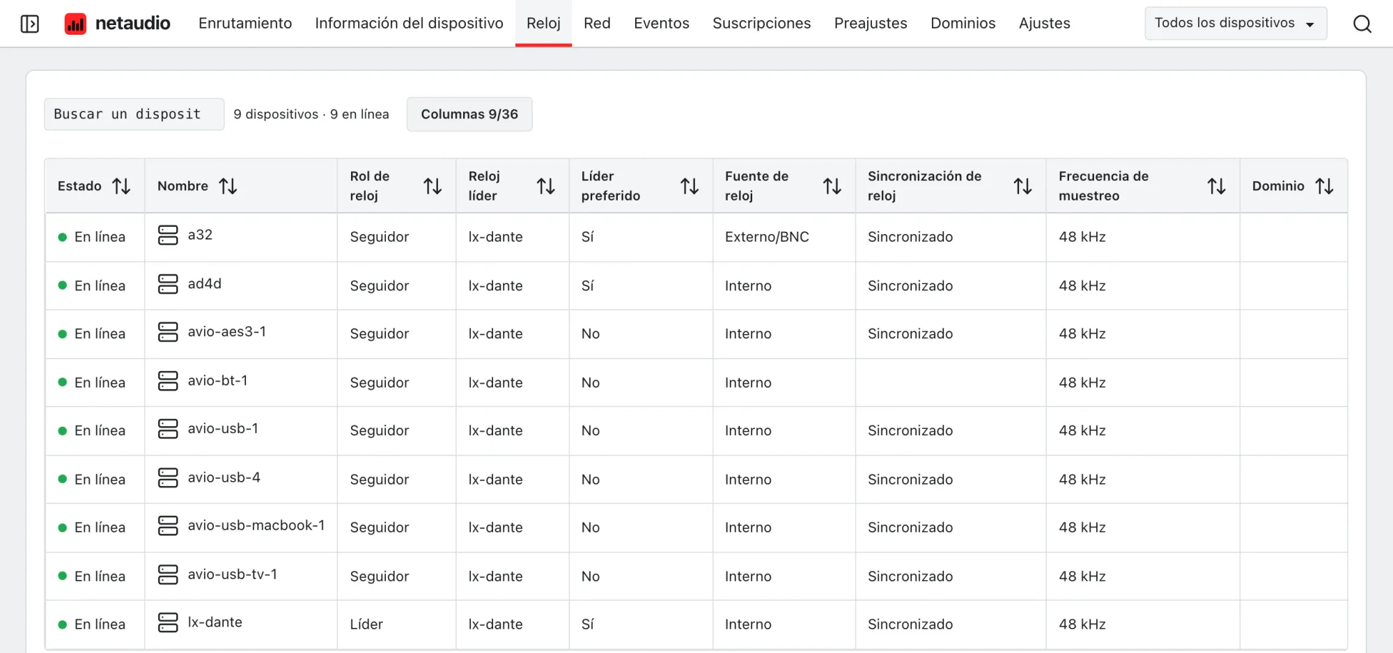
Task: Click device icon next to a32
Action: [x=168, y=235]
